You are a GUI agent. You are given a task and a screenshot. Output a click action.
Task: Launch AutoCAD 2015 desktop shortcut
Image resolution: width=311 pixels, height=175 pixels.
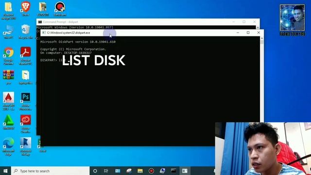(x=9, y=101)
